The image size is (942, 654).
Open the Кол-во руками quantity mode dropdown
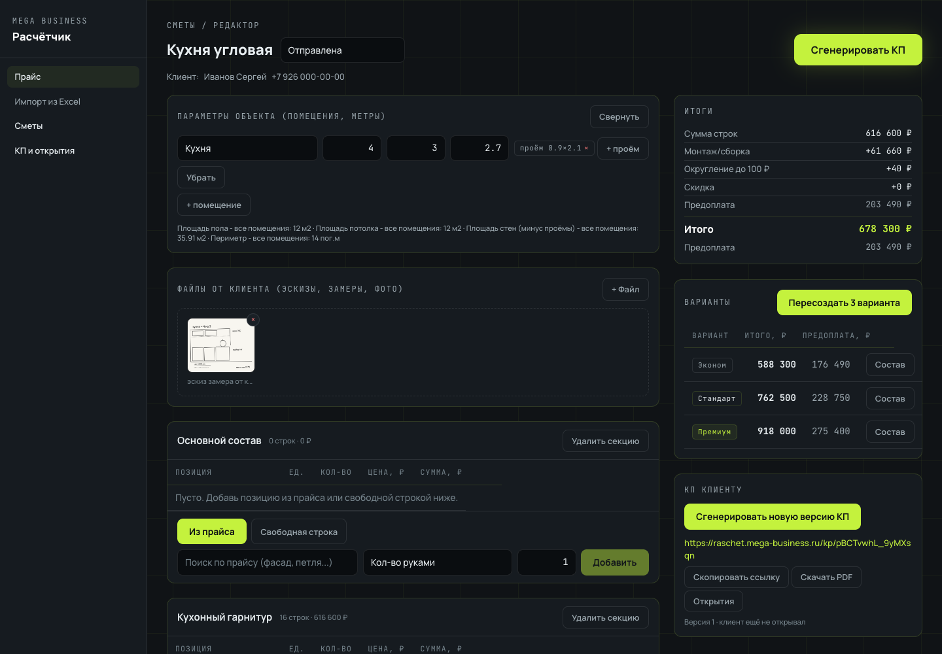(438, 562)
